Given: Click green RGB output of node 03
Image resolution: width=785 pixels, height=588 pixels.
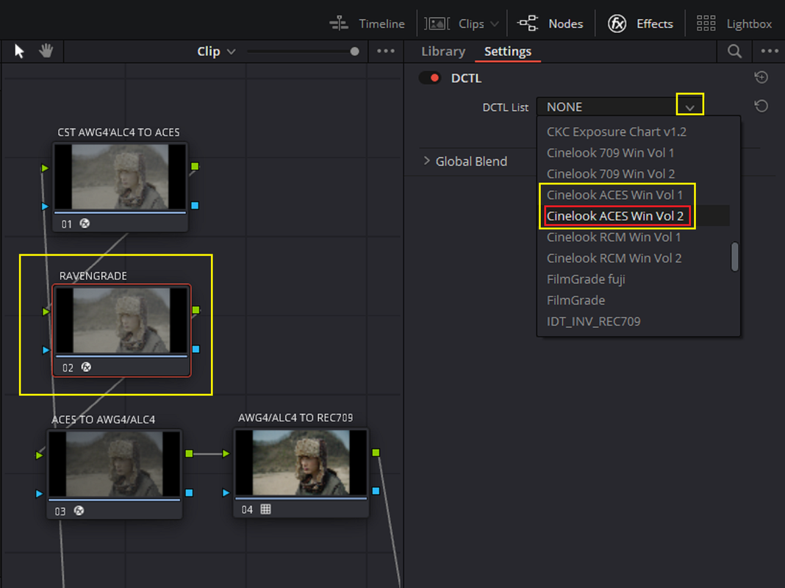Looking at the screenshot, I should (x=189, y=453).
